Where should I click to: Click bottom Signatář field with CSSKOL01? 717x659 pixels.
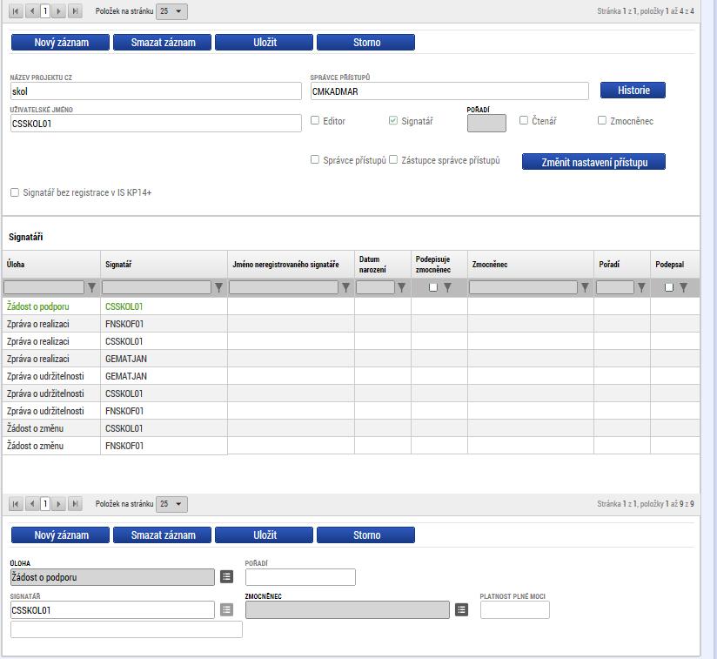point(112,610)
